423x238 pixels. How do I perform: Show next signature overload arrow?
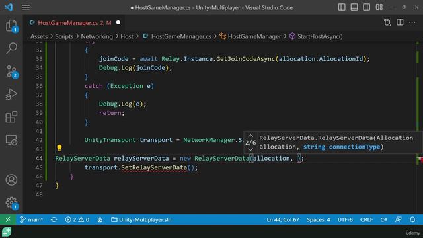250,149
